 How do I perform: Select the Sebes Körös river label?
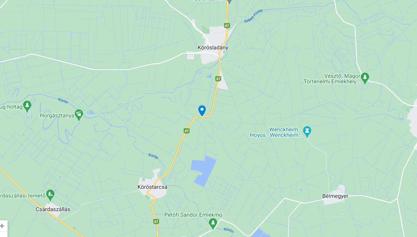click(253, 16)
